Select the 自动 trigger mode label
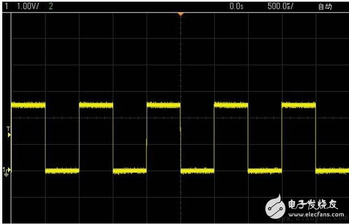The height and width of the screenshot is (224, 349). (x=325, y=7)
